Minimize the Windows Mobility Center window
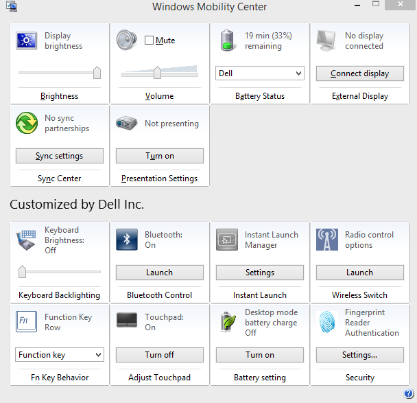Screen dimensions: 417x403 [x=357, y=5]
